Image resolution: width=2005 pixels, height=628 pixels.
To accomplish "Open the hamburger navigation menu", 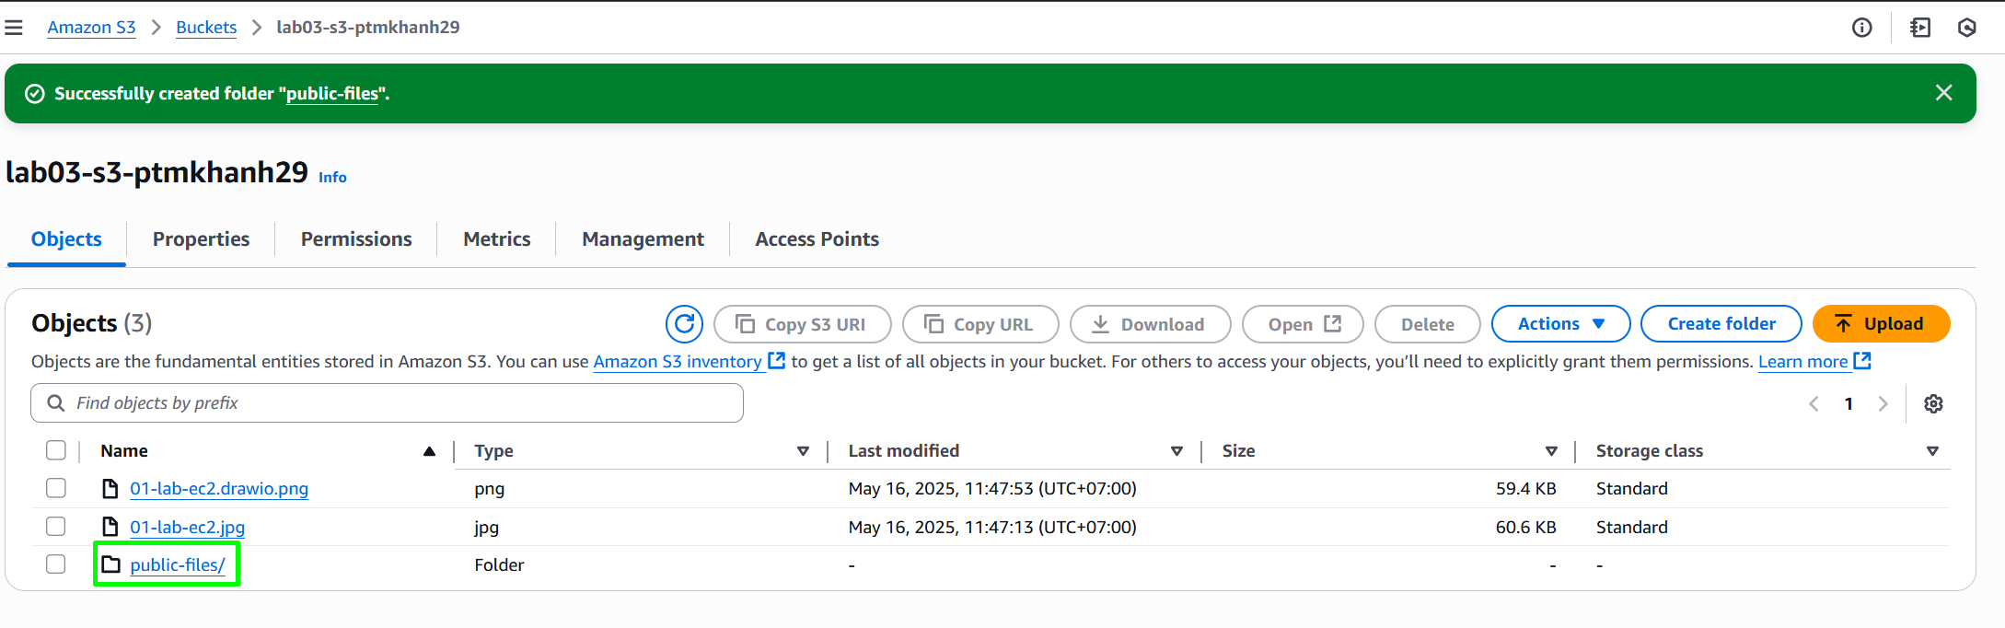I will (x=14, y=28).
